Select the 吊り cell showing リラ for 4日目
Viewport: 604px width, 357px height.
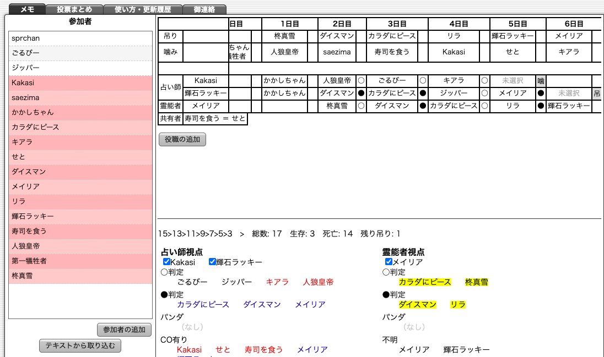pyautogui.click(x=454, y=36)
